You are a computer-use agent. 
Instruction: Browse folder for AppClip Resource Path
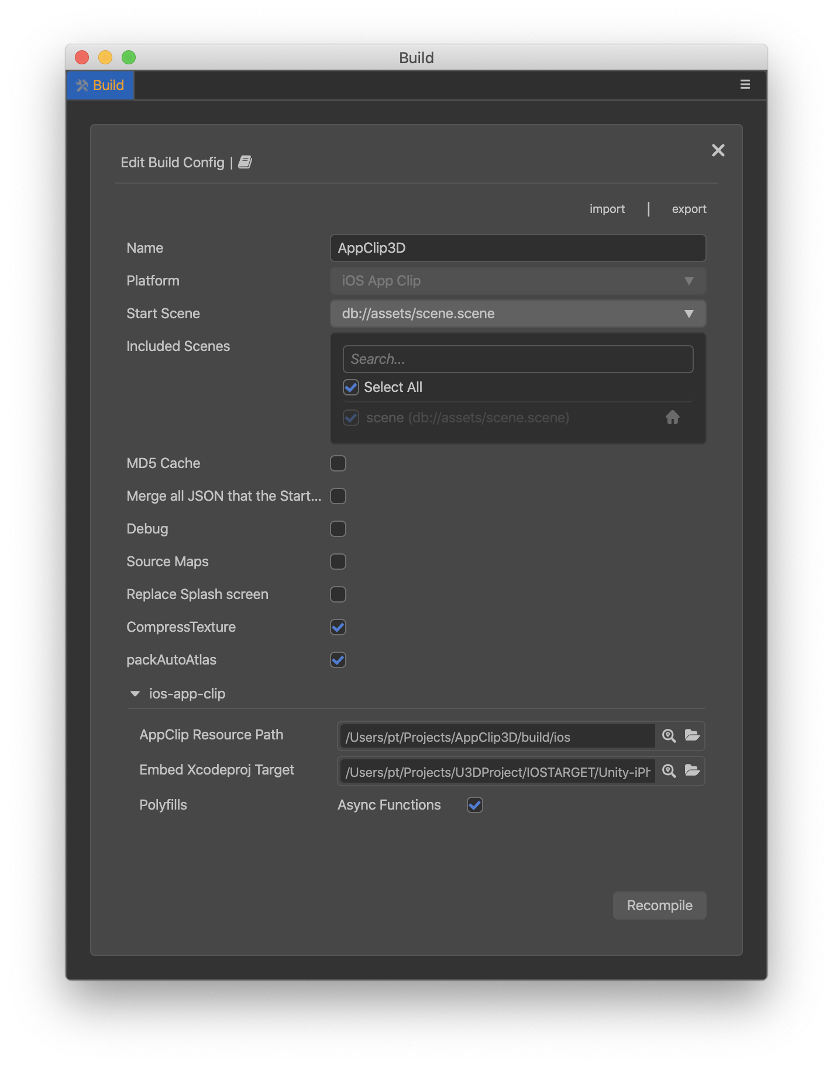click(692, 735)
